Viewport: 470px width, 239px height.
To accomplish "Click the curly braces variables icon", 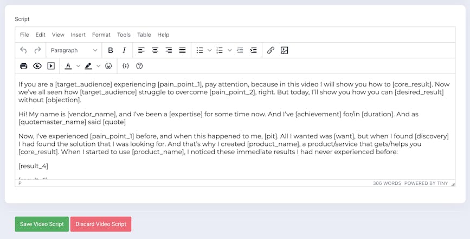I will (x=126, y=66).
